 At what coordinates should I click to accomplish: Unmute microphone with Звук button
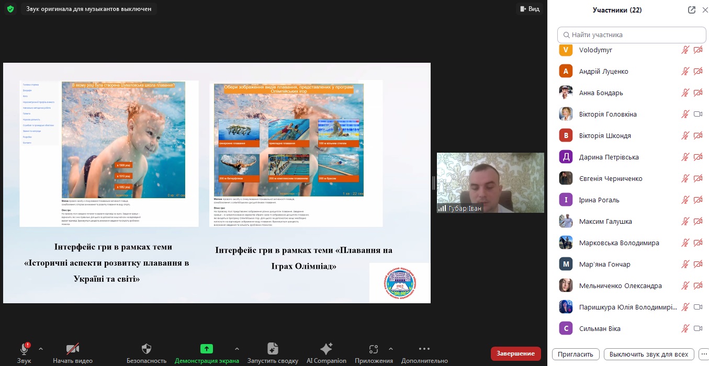tap(24, 349)
